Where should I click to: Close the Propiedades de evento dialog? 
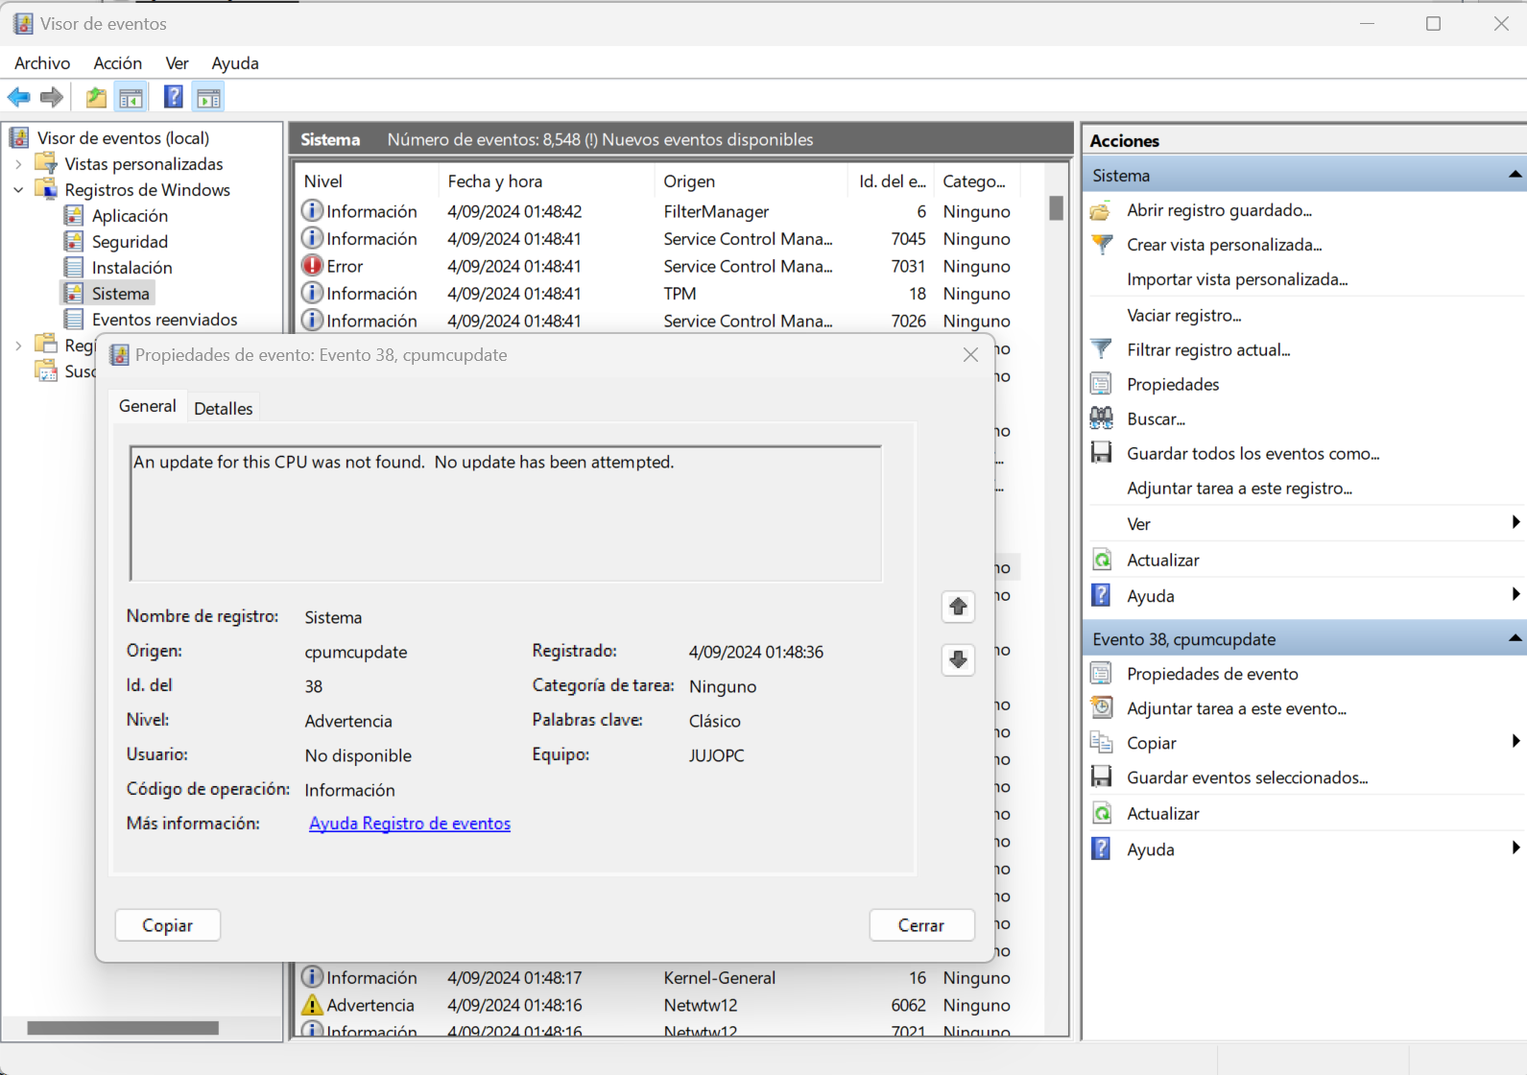click(970, 355)
